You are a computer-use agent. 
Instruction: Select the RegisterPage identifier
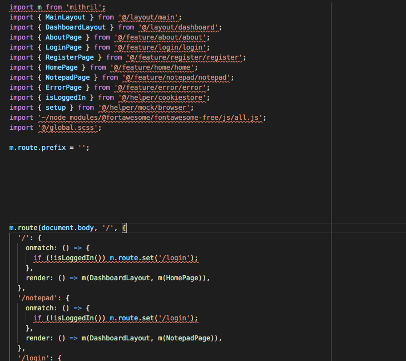click(x=70, y=57)
